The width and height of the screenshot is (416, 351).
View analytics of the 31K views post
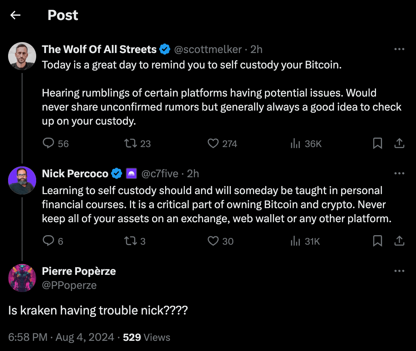[x=294, y=241]
